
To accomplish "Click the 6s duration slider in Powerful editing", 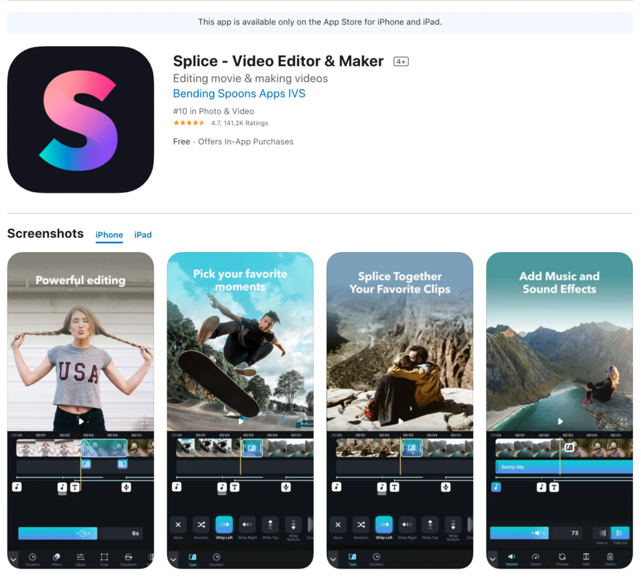I will point(80,534).
